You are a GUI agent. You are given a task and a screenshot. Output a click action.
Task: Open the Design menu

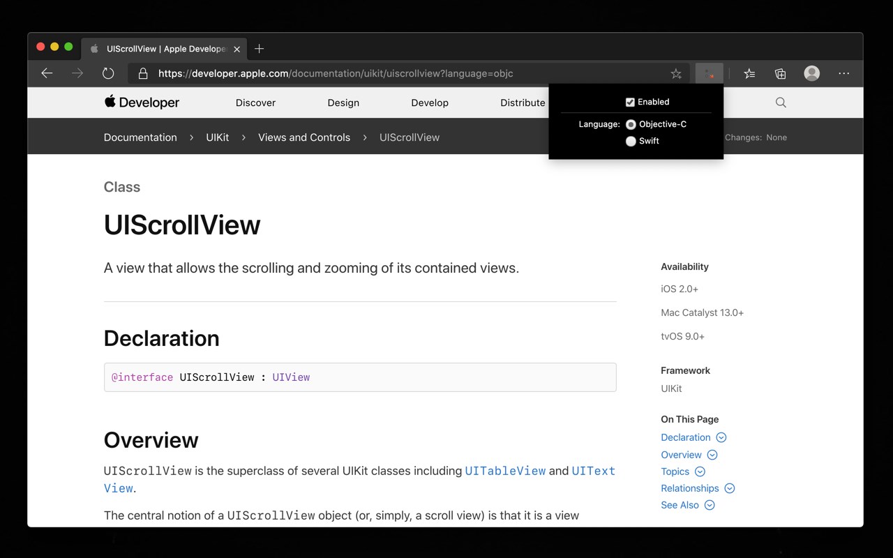[343, 103]
